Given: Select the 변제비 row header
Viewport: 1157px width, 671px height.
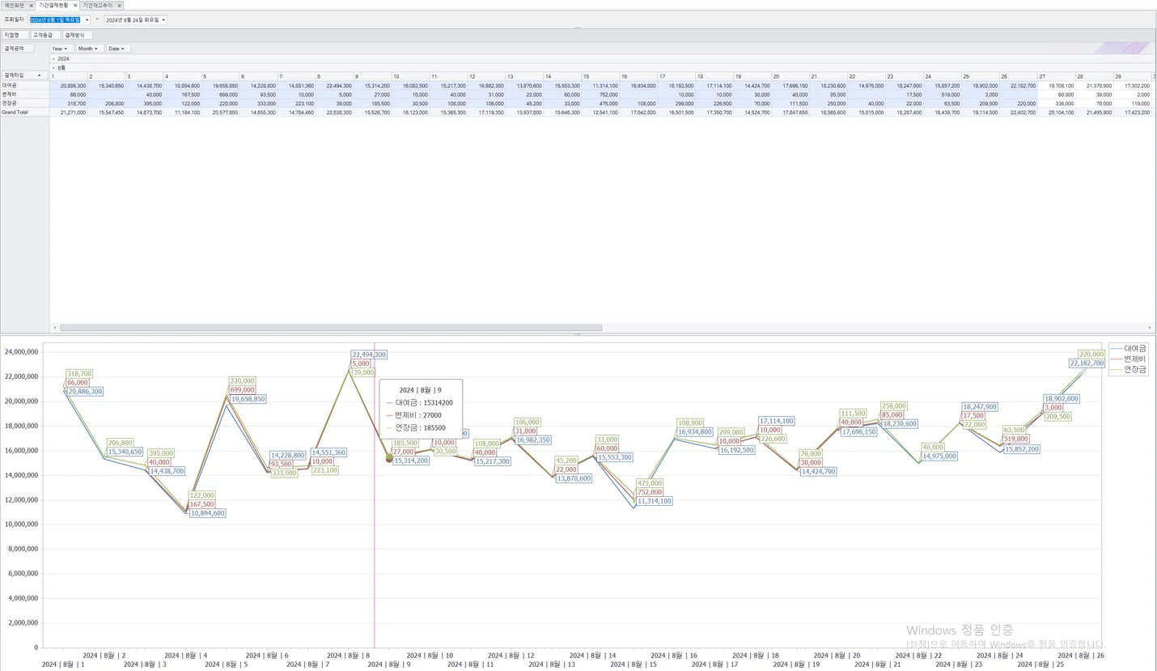Looking at the screenshot, I should 24,94.
